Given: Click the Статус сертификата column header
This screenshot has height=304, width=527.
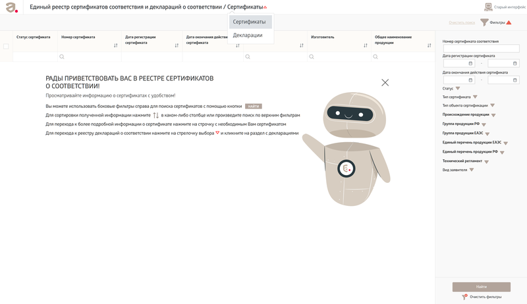Looking at the screenshot, I should (34, 38).
